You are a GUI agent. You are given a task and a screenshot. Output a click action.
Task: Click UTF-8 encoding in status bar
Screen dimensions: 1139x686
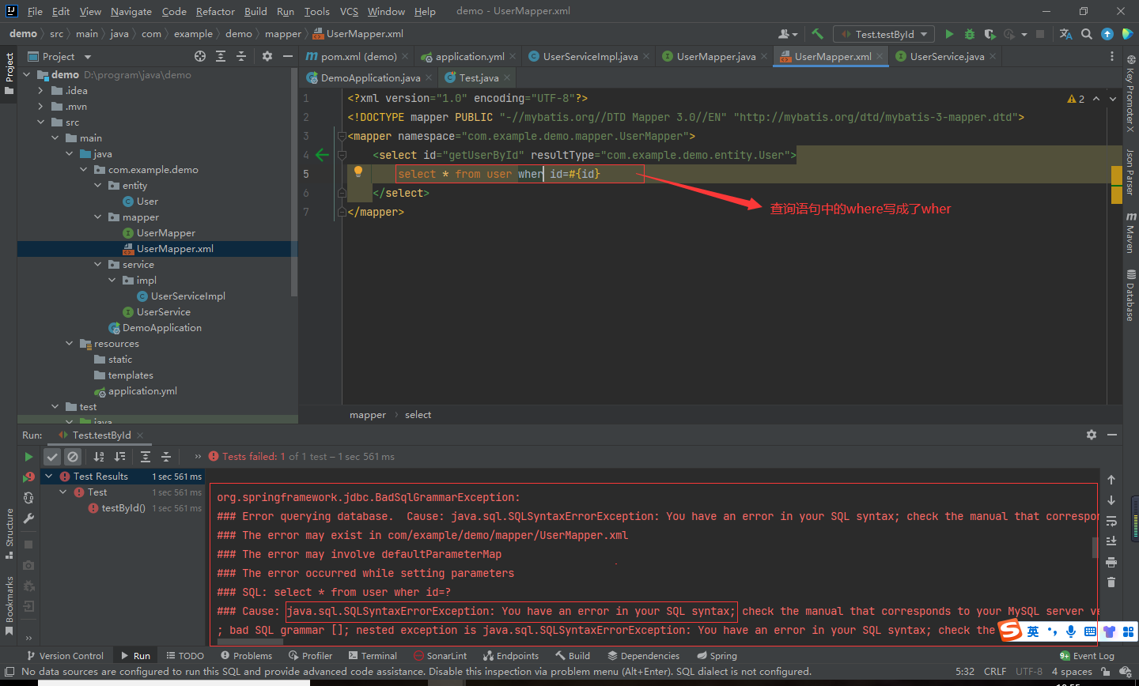coord(1029,671)
